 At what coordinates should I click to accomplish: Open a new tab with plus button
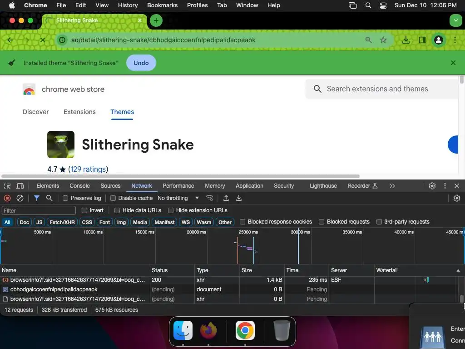156,20
